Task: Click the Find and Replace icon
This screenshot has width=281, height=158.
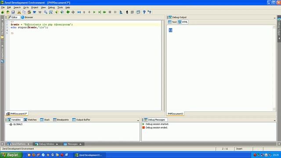Action: pyautogui.click(x=51, y=12)
